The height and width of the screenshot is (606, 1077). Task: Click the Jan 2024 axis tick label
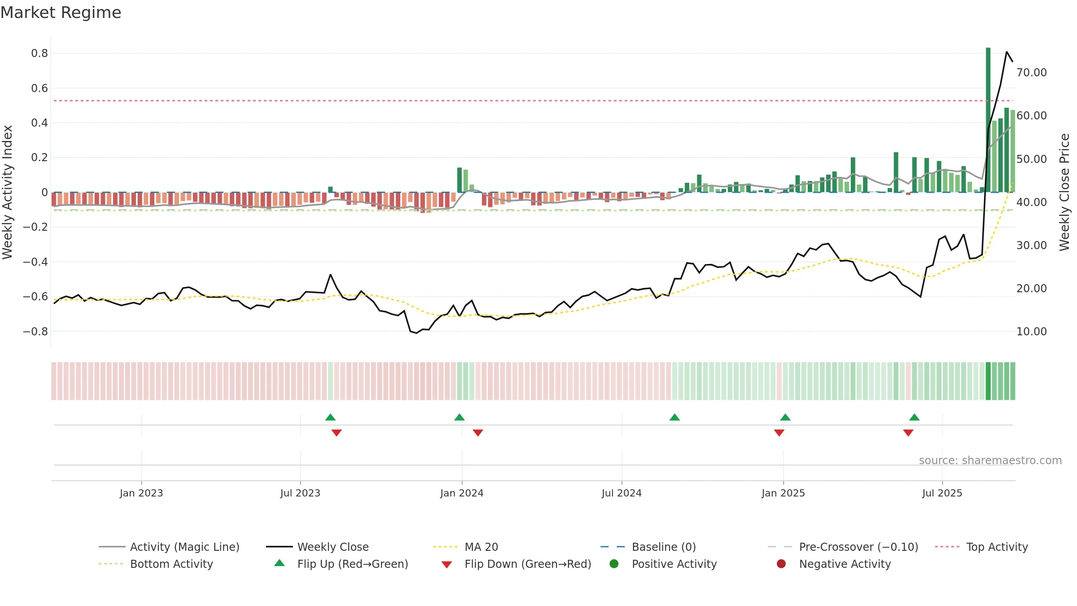(462, 493)
